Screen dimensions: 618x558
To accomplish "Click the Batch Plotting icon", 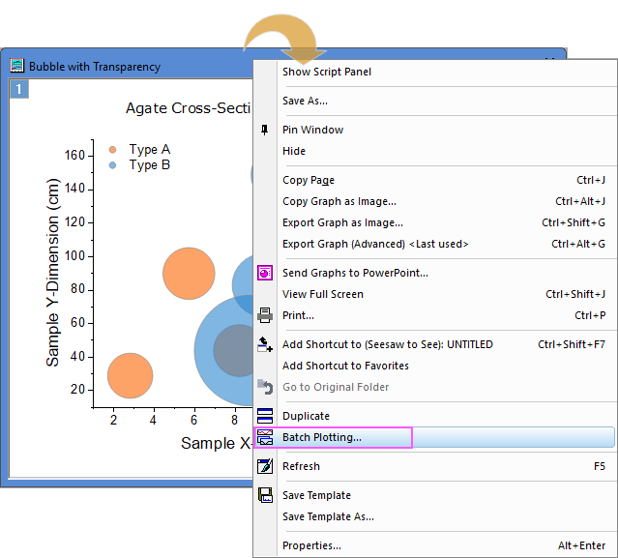I will [266, 437].
